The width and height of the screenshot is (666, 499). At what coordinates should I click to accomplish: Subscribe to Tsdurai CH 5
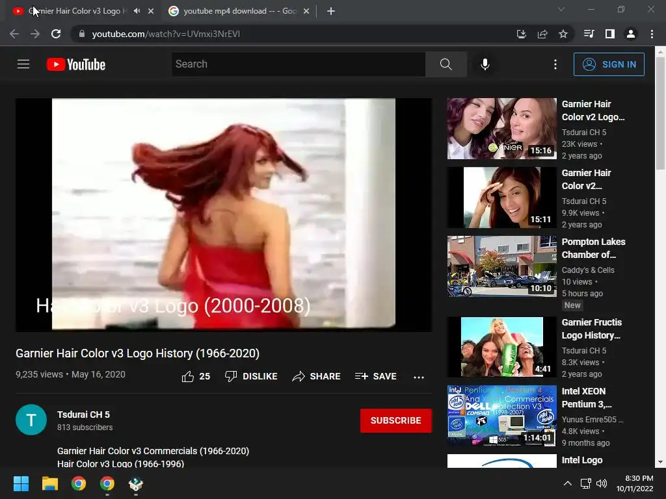click(396, 420)
